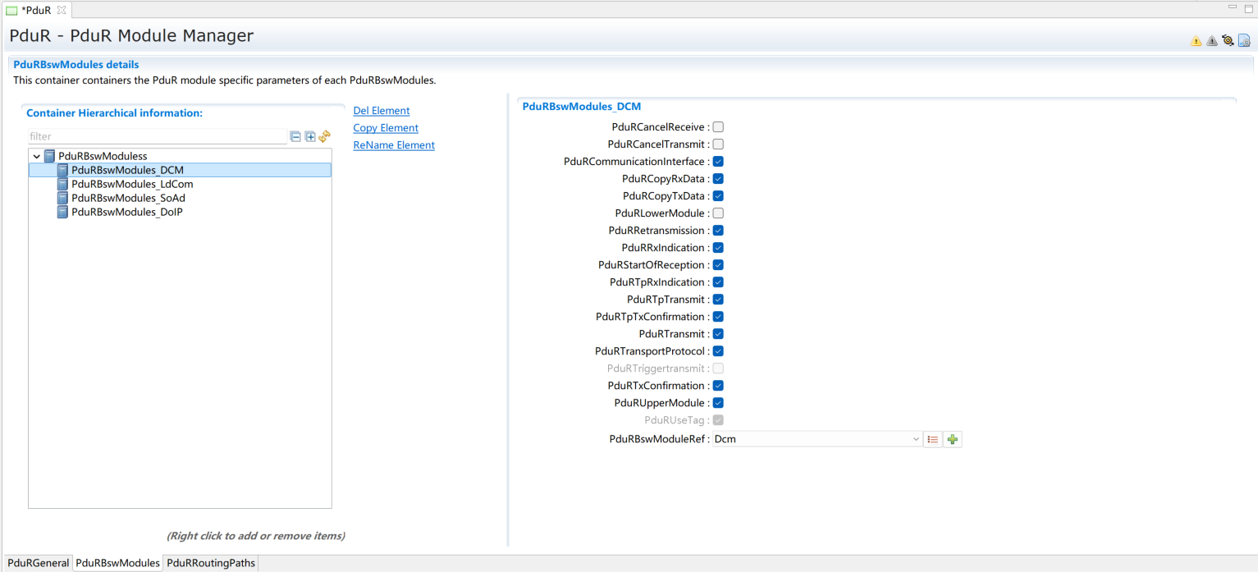Enable the PduRCancelReceive checkbox
Viewport: 1258px width, 572px height.
point(718,127)
